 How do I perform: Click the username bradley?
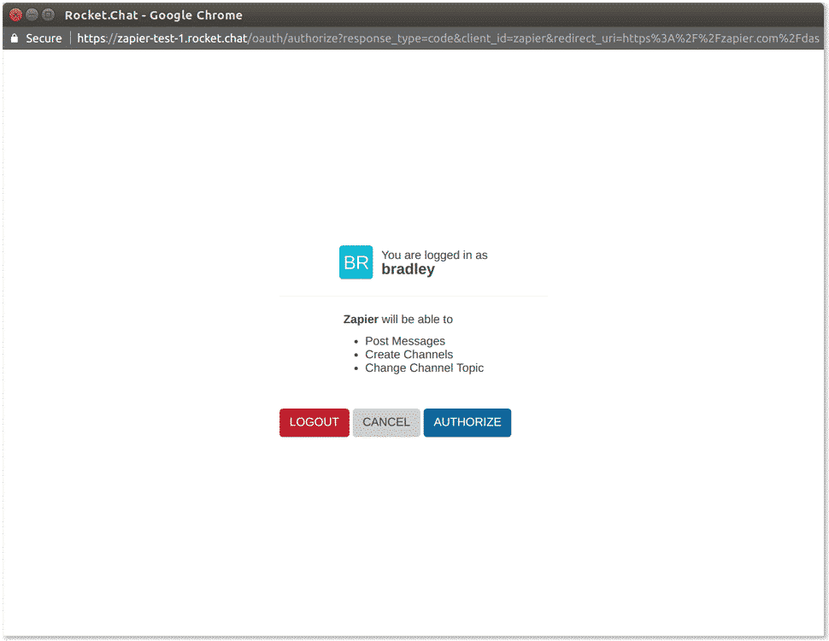pos(408,269)
